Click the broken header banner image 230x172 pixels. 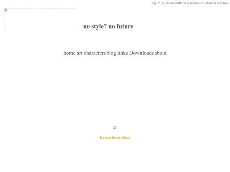pos(40,19)
